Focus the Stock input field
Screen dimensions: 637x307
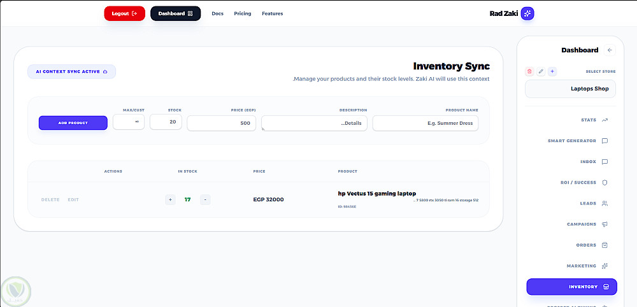pyautogui.click(x=166, y=122)
